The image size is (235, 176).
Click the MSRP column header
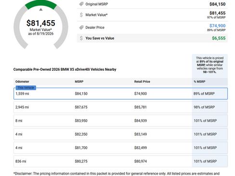coord(79,82)
